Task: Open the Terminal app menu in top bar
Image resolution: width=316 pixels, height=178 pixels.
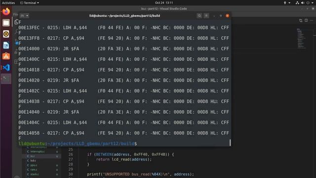Action: tap(30, 3)
